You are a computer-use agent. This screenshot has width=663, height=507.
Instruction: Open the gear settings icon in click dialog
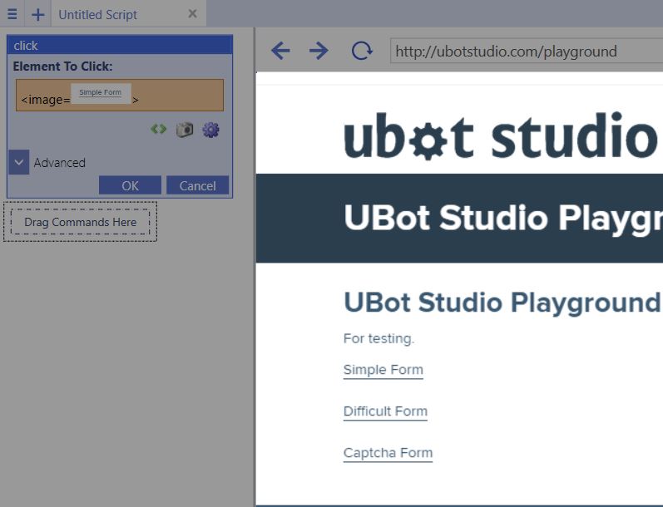pyautogui.click(x=210, y=130)
